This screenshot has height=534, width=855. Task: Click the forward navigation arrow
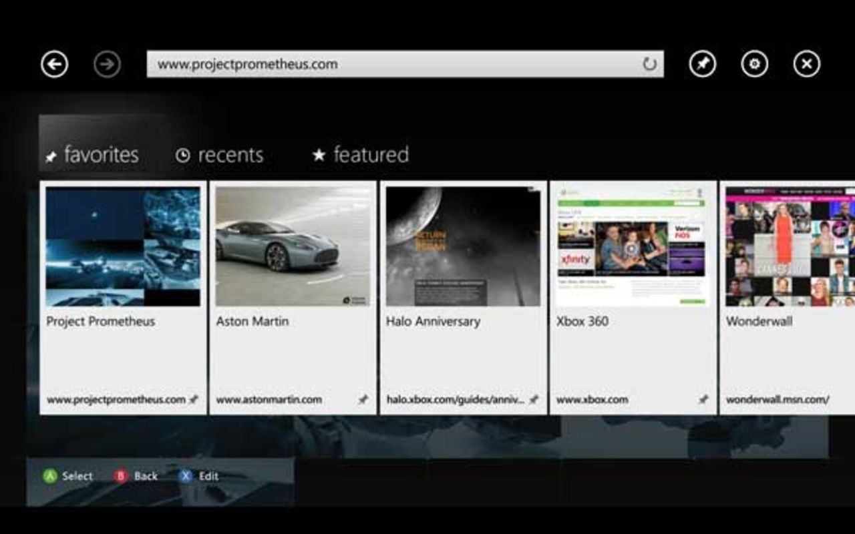[106, 63]
